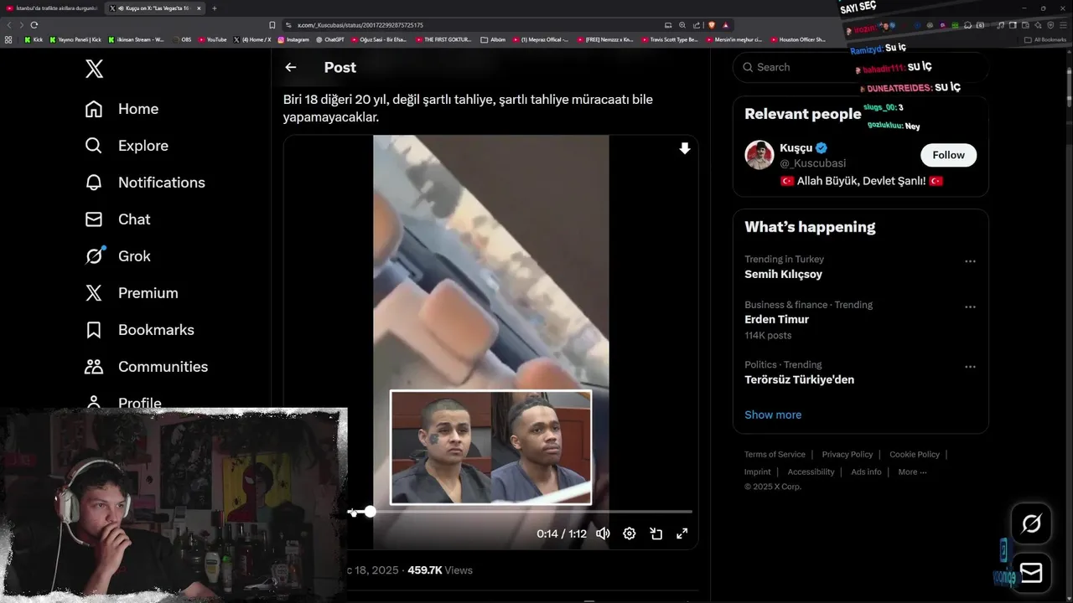Viewport: 1073px width, 603px height.
Task: Switch to the İstanbul'da trafikte YouTube tab
Action: [52, 8]
